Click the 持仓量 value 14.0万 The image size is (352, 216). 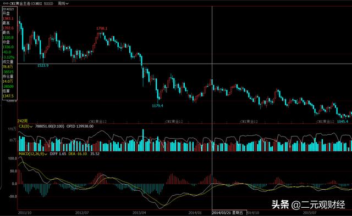8,81
